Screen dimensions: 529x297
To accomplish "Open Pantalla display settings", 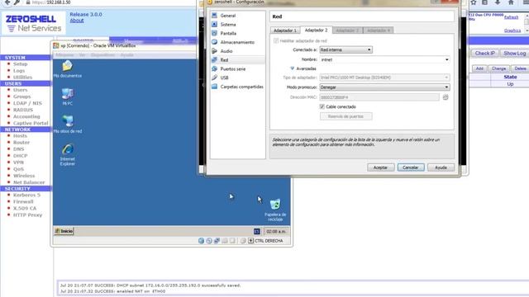I will tap(228, 33).
